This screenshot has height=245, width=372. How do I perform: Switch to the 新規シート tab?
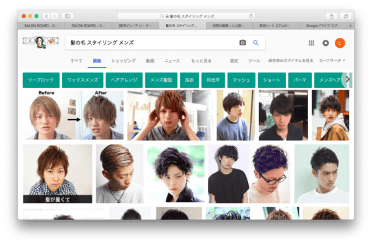[276, 25]
